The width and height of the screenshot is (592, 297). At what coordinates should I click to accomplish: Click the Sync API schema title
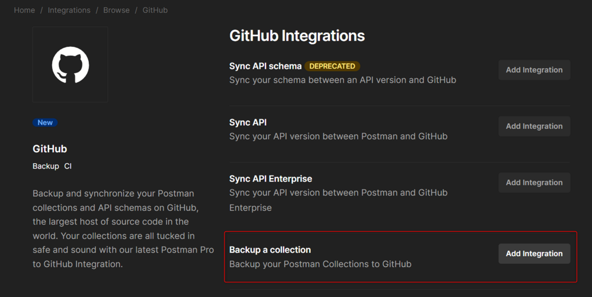coord(265,66)
